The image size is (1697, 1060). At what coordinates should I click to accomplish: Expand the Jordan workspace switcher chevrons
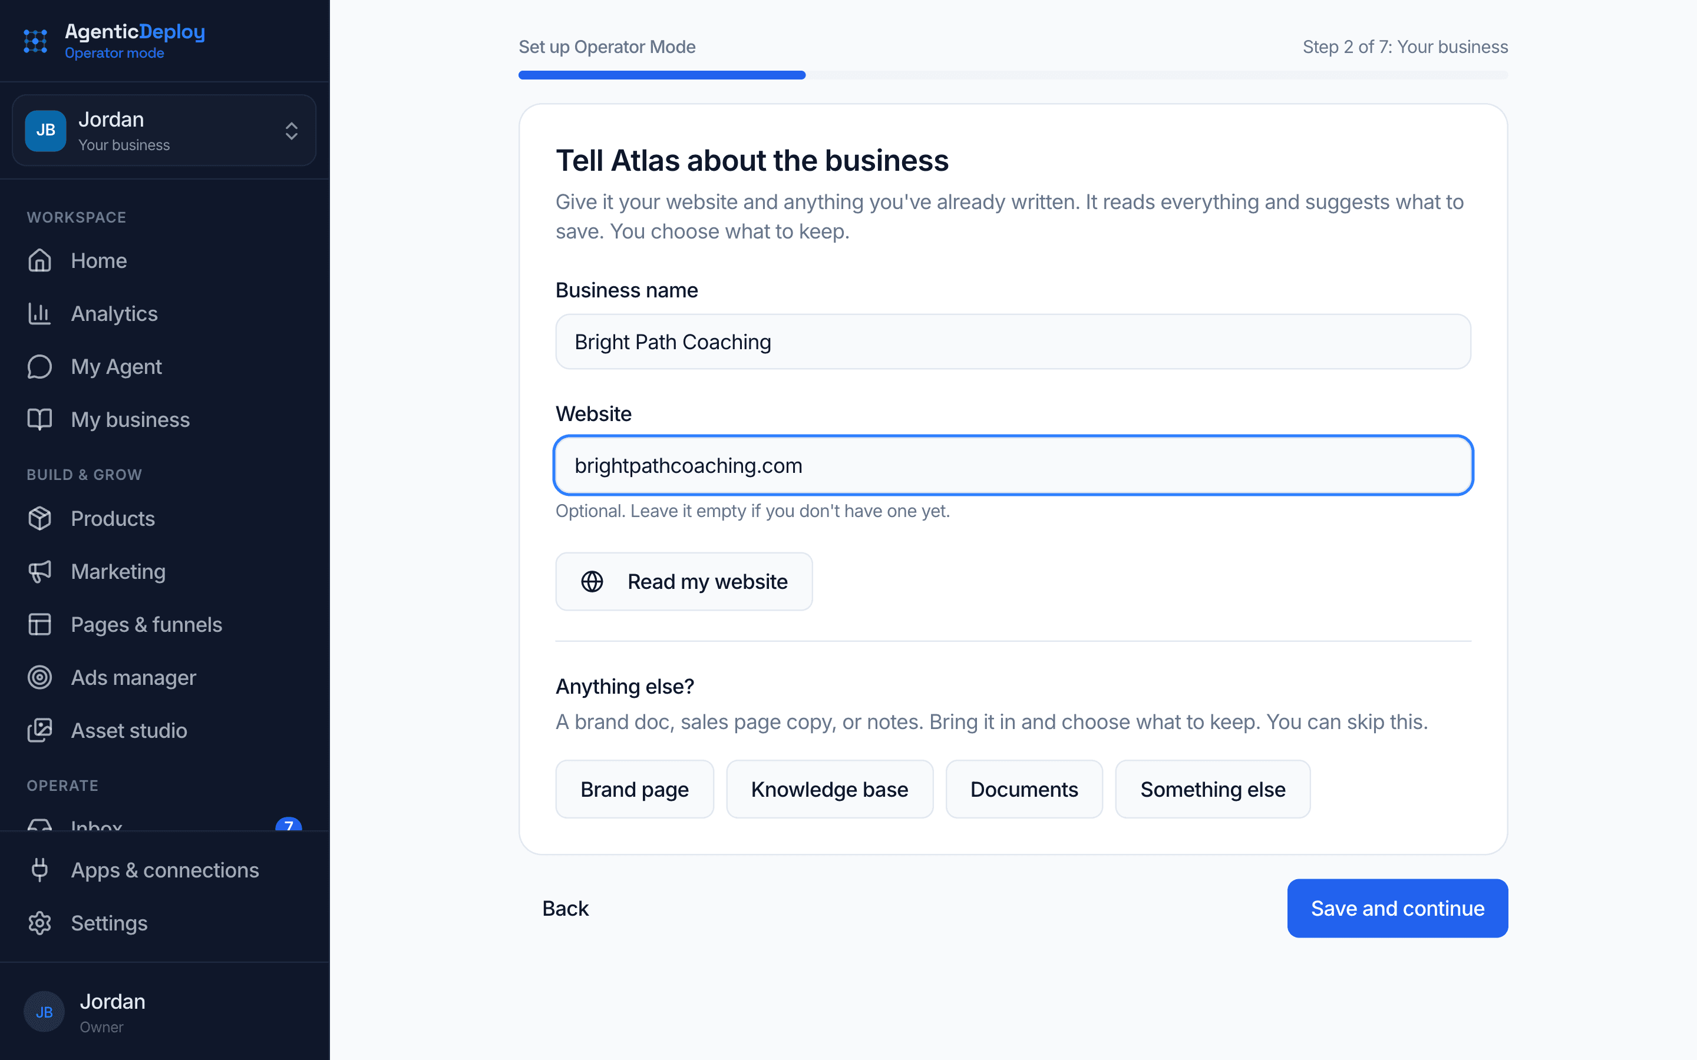[x=292, y=130]
